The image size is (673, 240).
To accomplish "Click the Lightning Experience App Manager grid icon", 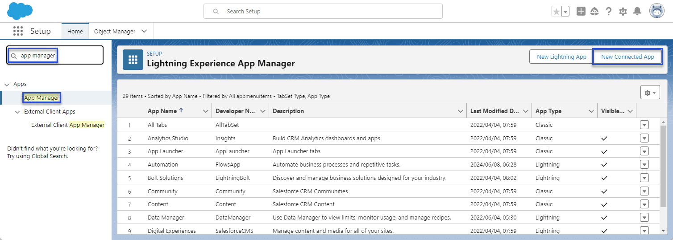I will 133,60.
